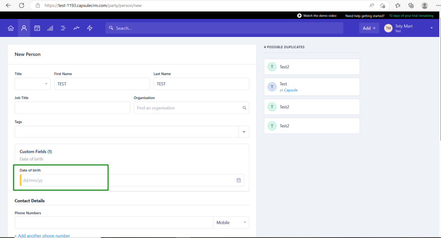Open the Projects list icon
Screen dimensions: 441x238
click(63, 28)
